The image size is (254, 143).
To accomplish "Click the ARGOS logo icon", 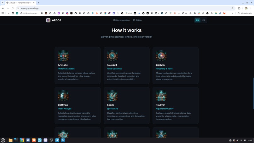I will (48, 20).
